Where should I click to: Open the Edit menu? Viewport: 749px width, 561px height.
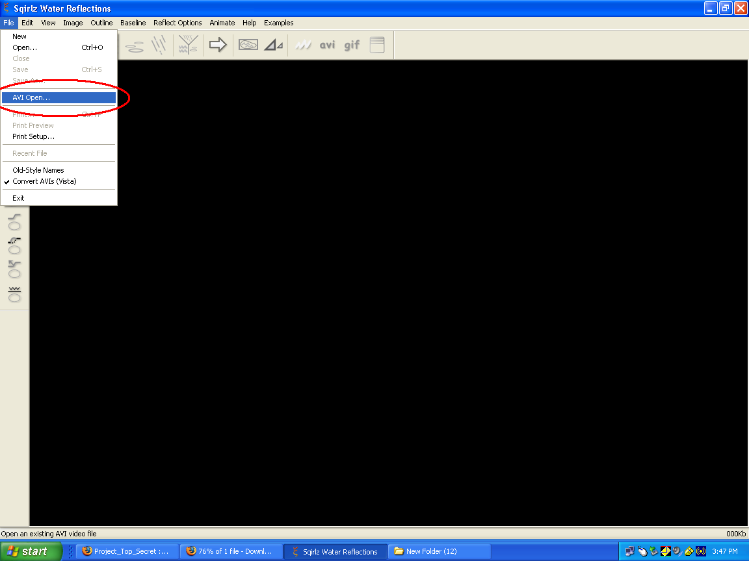[x=27, y=23]
